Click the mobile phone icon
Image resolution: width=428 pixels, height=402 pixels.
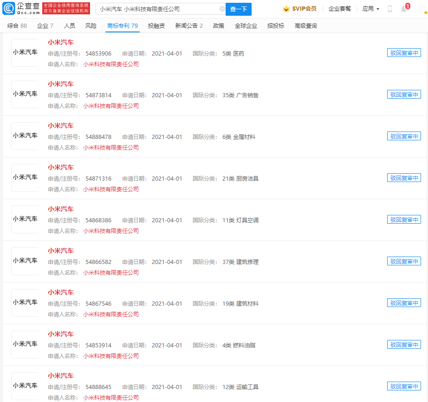tap(390, 9)
